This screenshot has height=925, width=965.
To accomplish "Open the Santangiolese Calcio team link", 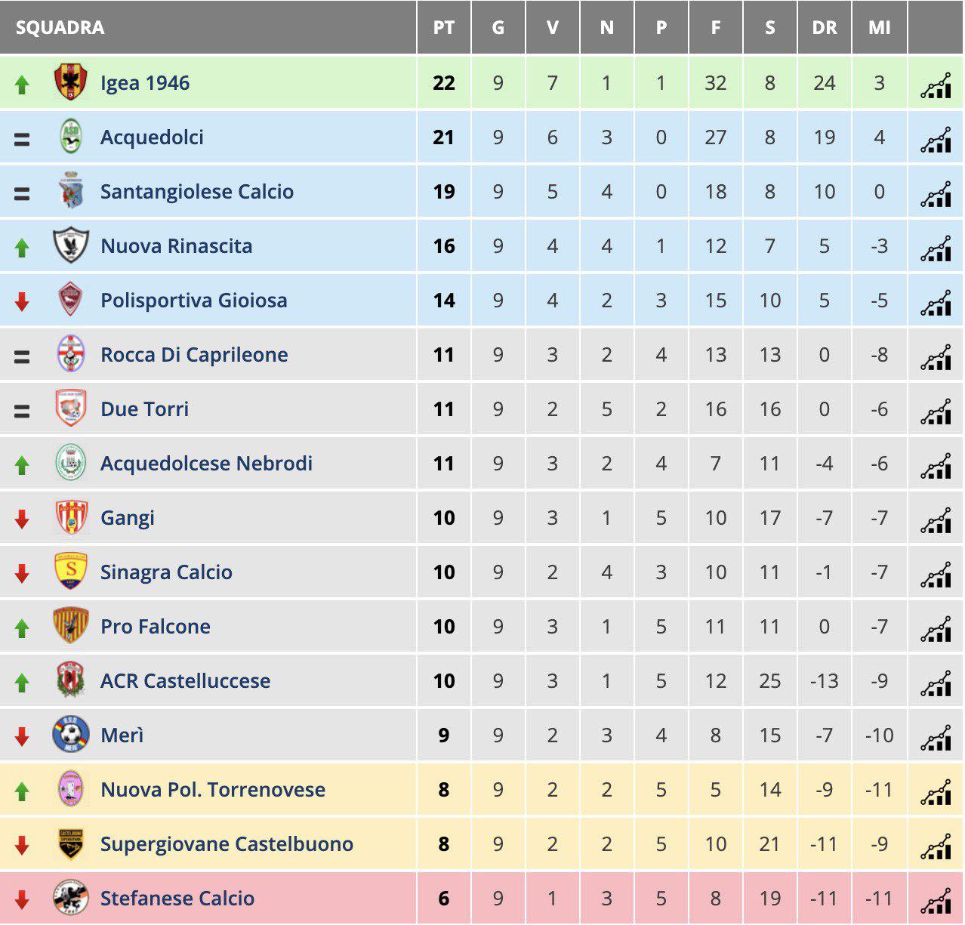I will click(197, 192).
